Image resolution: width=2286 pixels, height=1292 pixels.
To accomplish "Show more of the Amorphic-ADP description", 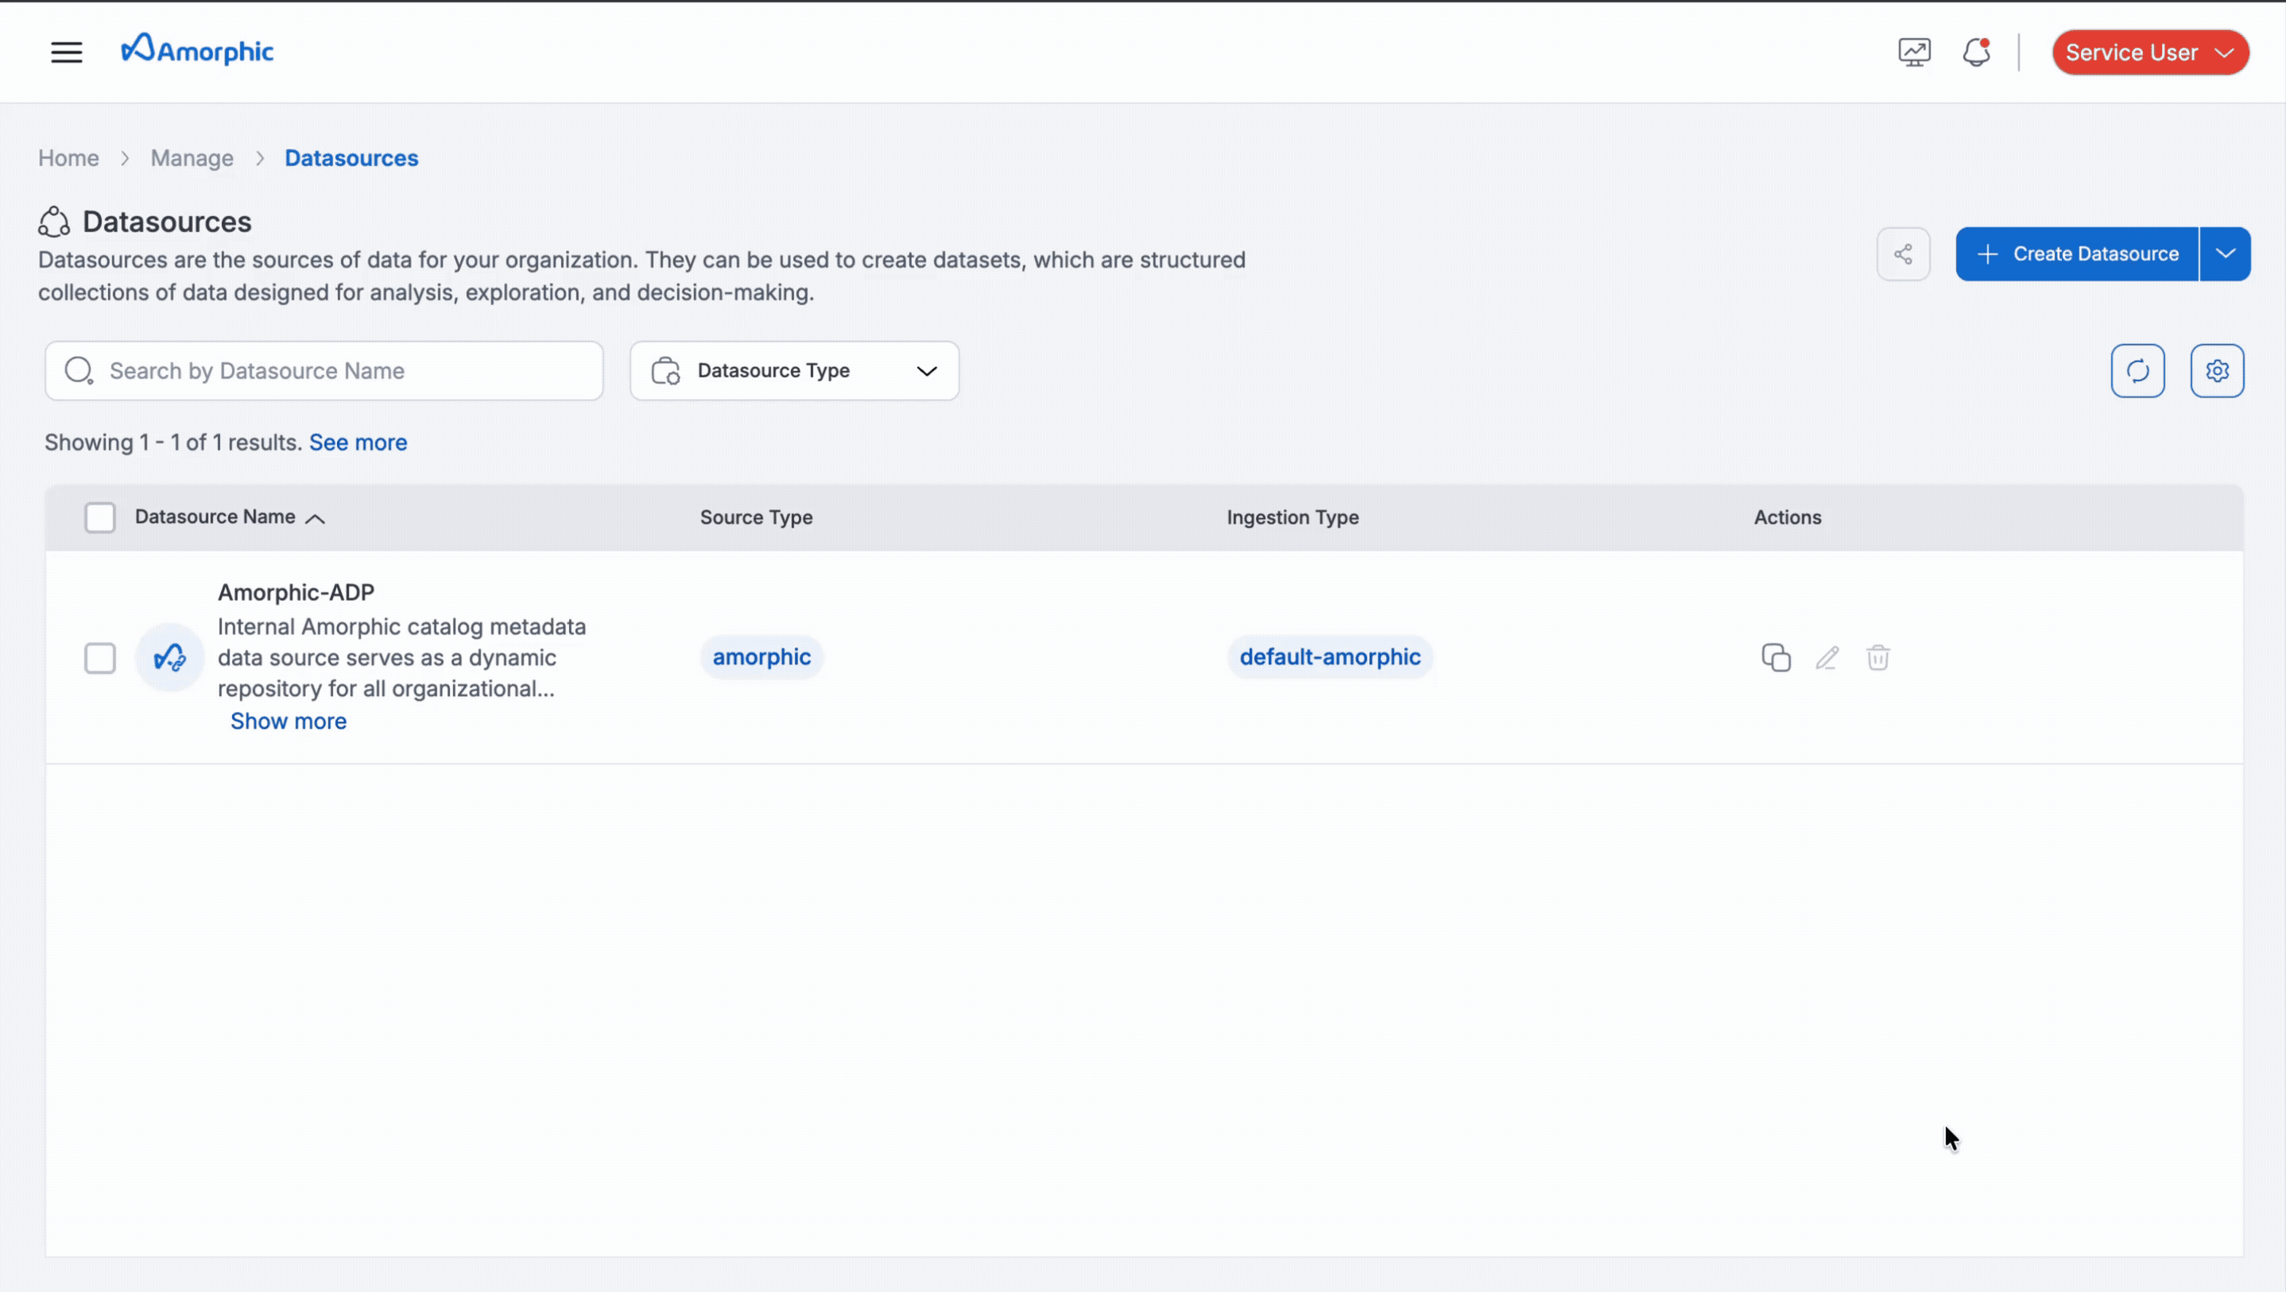I will 288,721.
